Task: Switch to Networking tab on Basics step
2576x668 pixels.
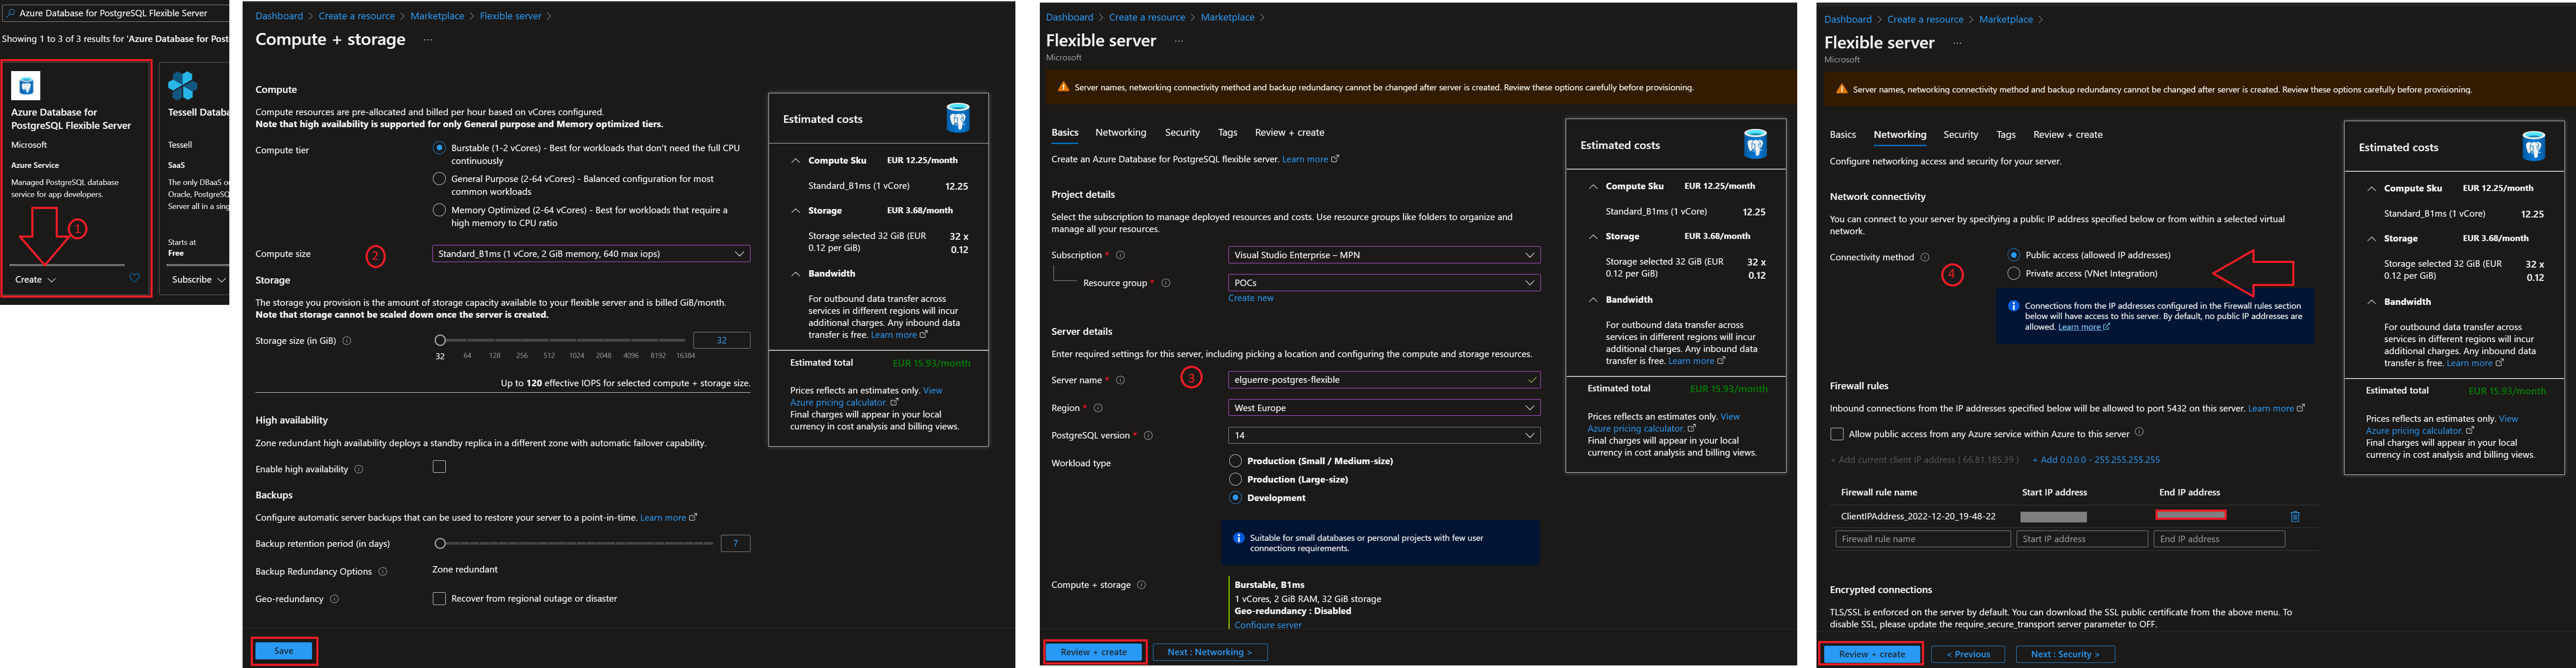Action: pyautogui.click(x=1120, y=133)
